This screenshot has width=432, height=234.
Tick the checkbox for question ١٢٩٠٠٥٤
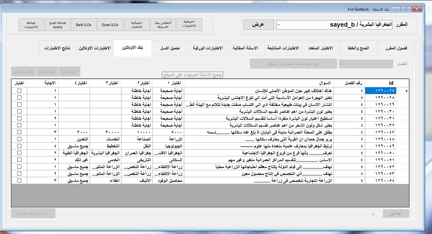tap(19, 180)
